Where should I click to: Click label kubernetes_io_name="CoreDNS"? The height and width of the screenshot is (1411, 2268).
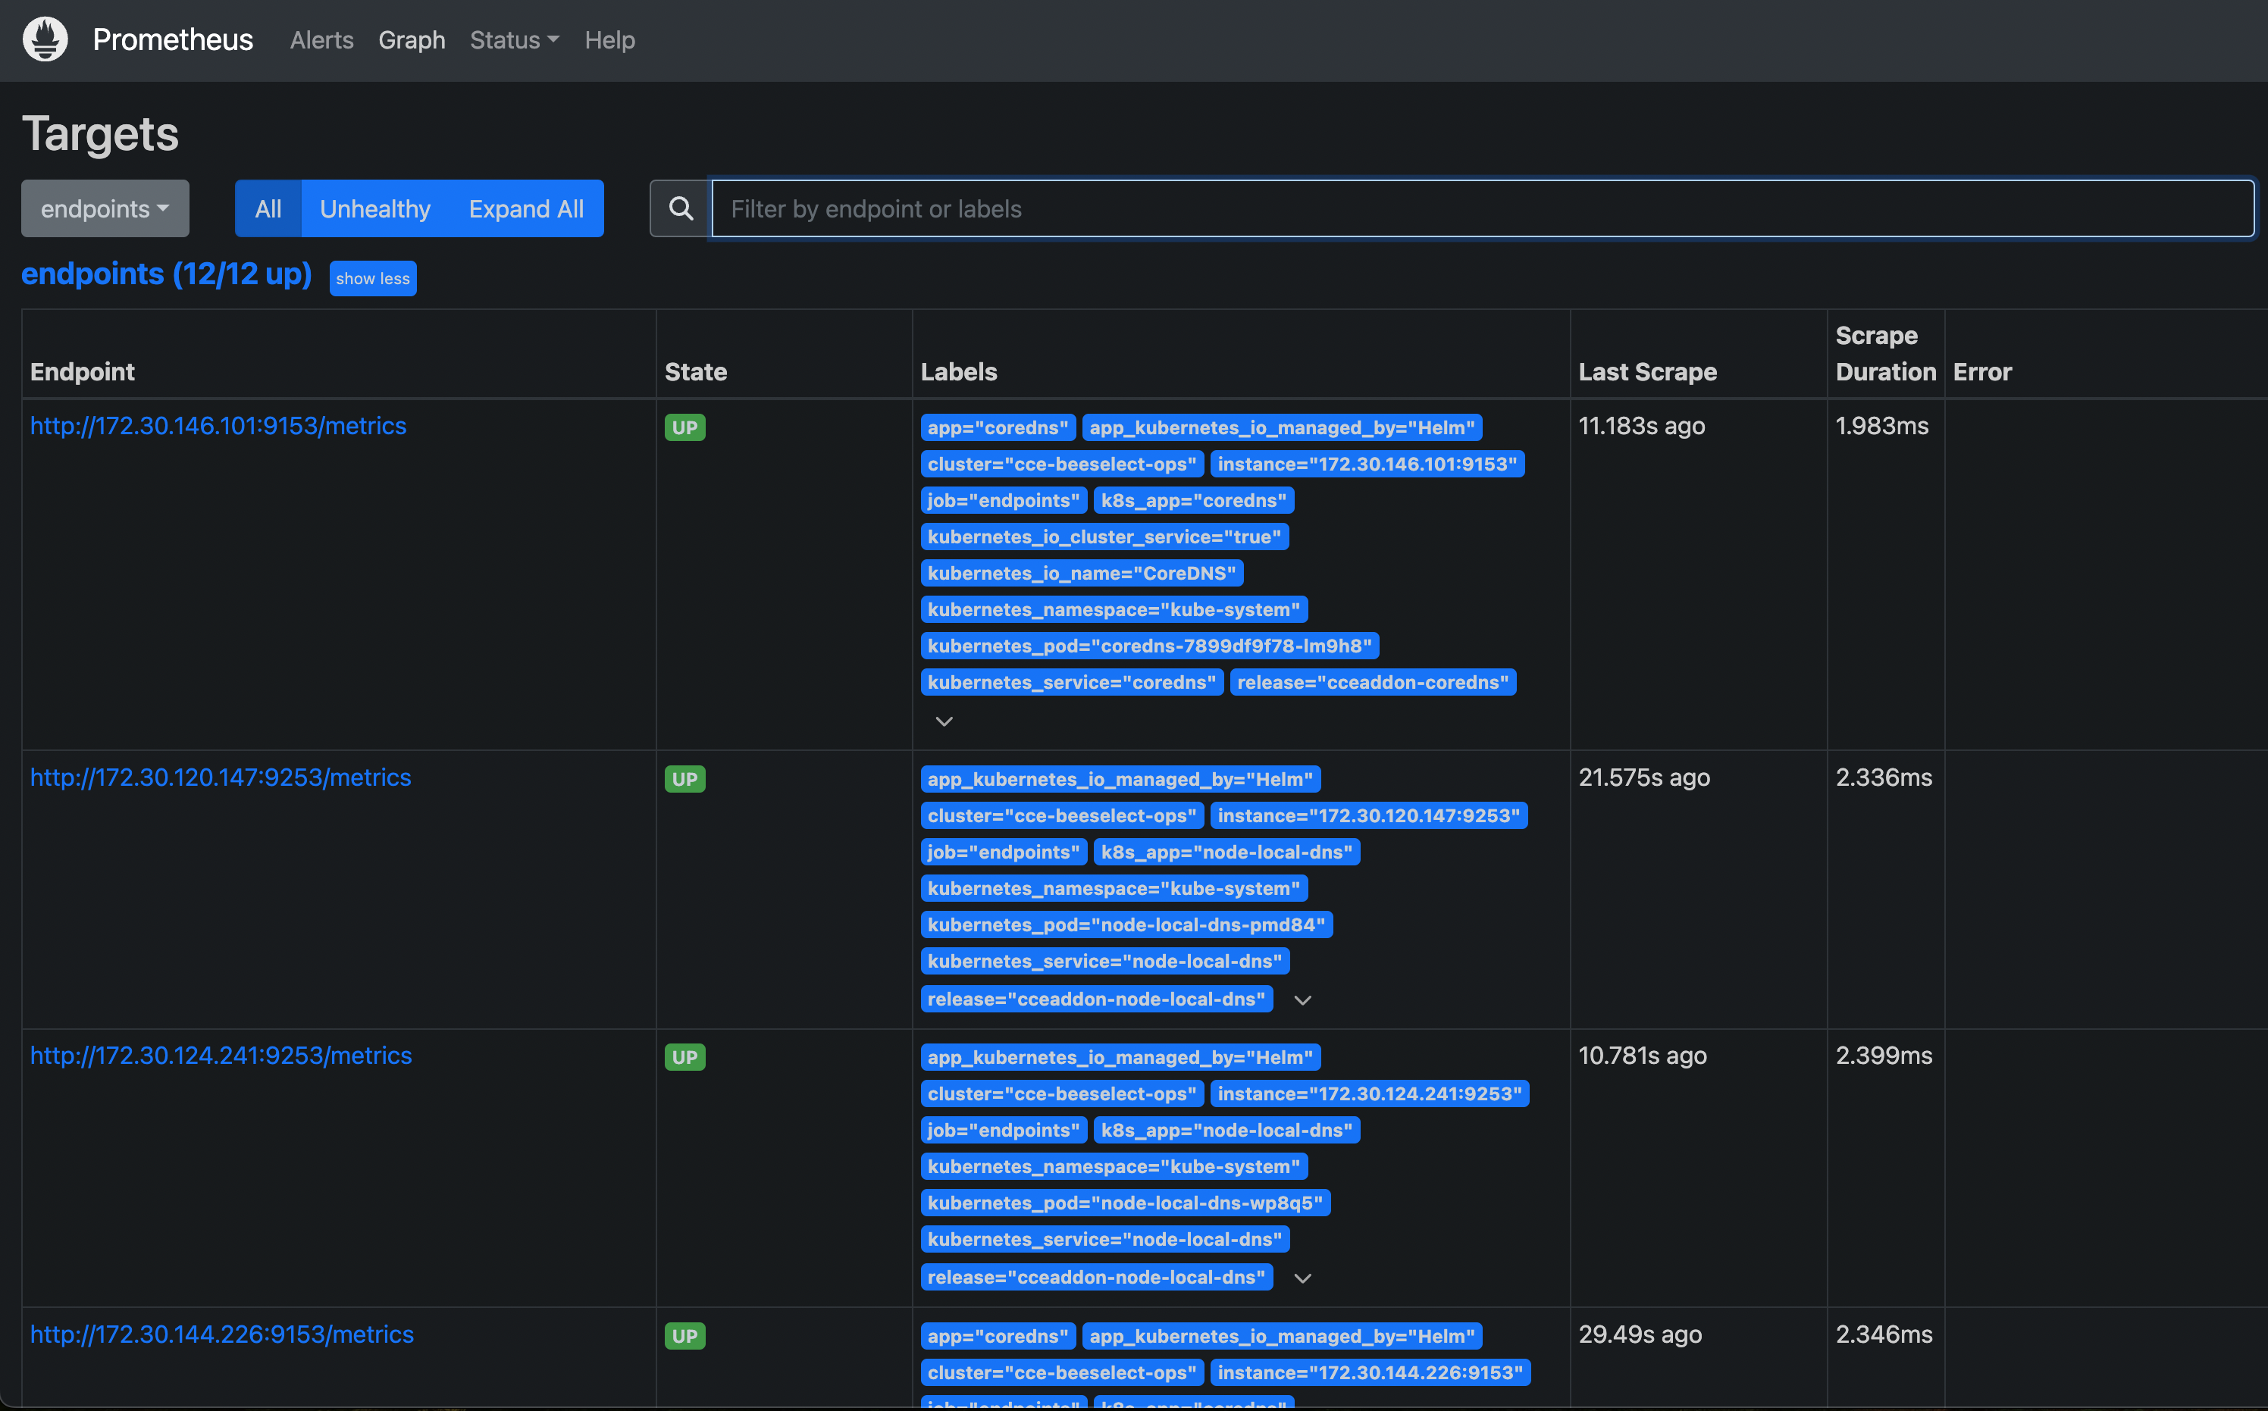click(1082, 573)
